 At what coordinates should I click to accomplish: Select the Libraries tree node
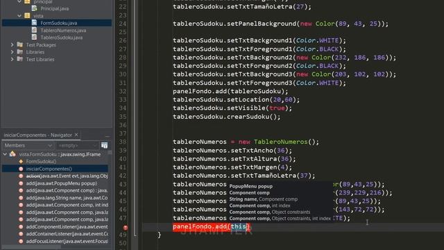pos(35,52)
